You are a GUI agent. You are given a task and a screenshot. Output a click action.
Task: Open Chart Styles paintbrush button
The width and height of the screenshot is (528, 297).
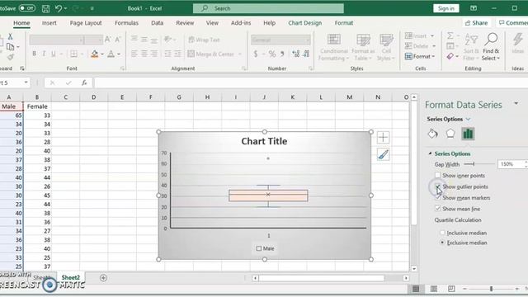(383, 154)
